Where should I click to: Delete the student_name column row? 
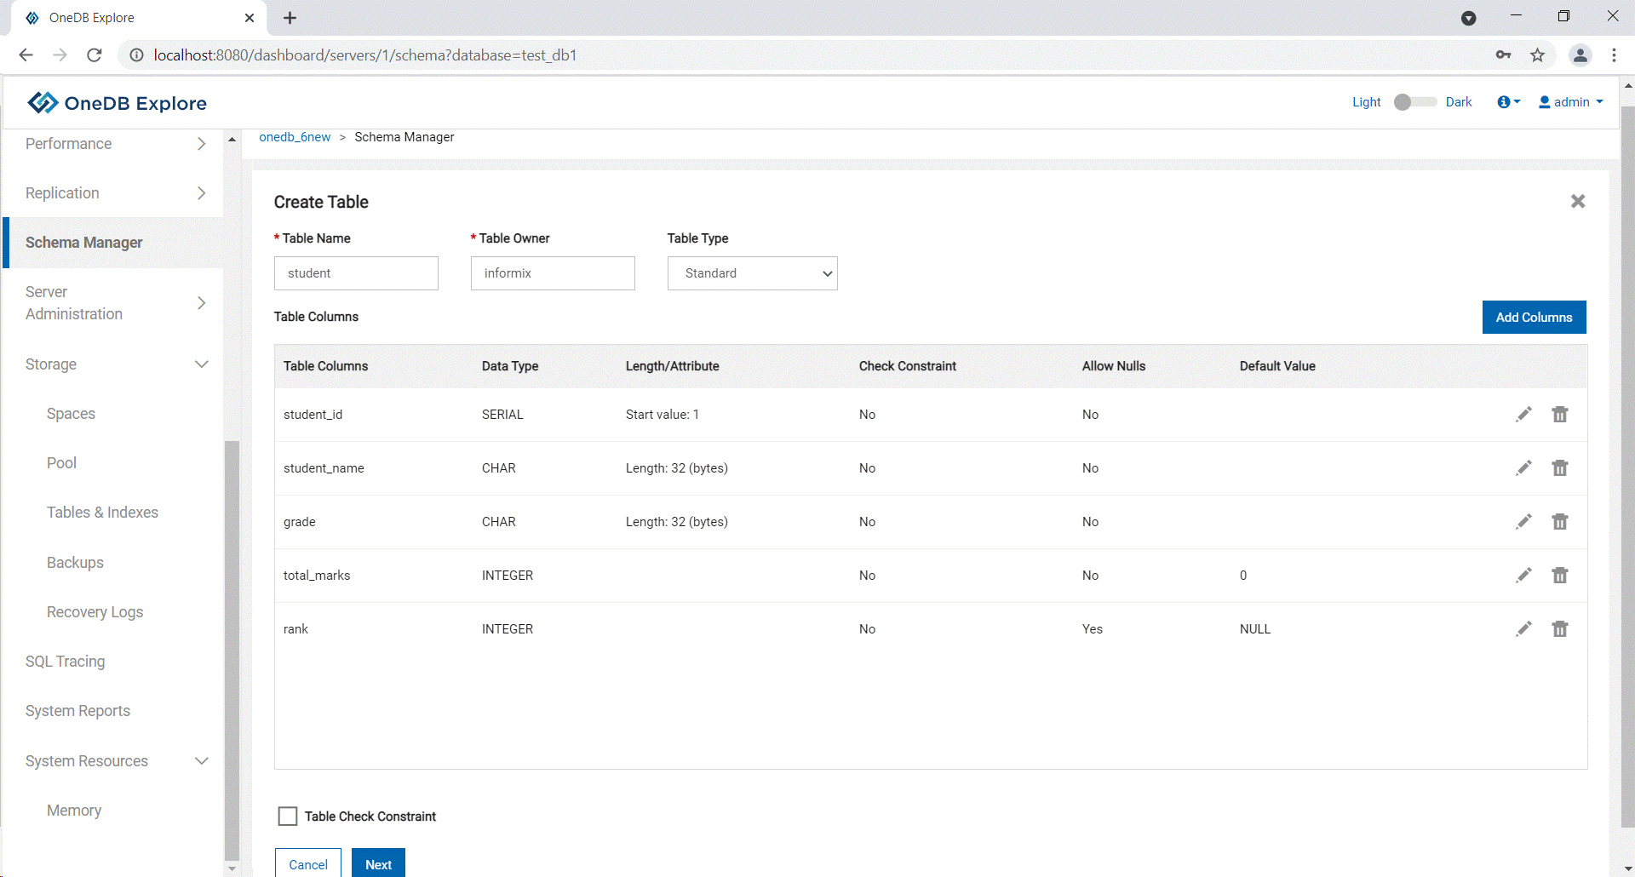pyautogui.click(x=1559, y=468)
